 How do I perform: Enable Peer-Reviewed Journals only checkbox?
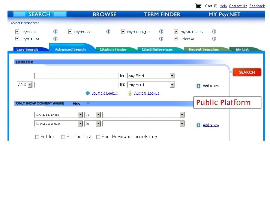click(x=98, y=137)
